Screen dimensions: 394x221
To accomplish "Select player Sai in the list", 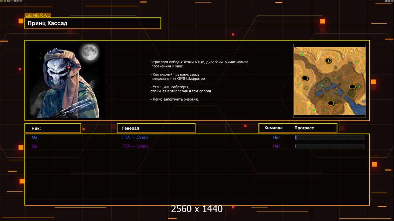I will [x=35, y=146].
